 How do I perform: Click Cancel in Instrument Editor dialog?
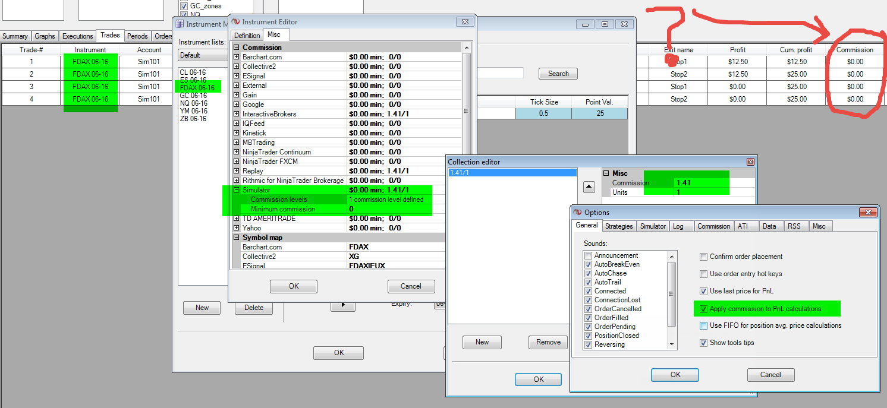coord(411,286)
